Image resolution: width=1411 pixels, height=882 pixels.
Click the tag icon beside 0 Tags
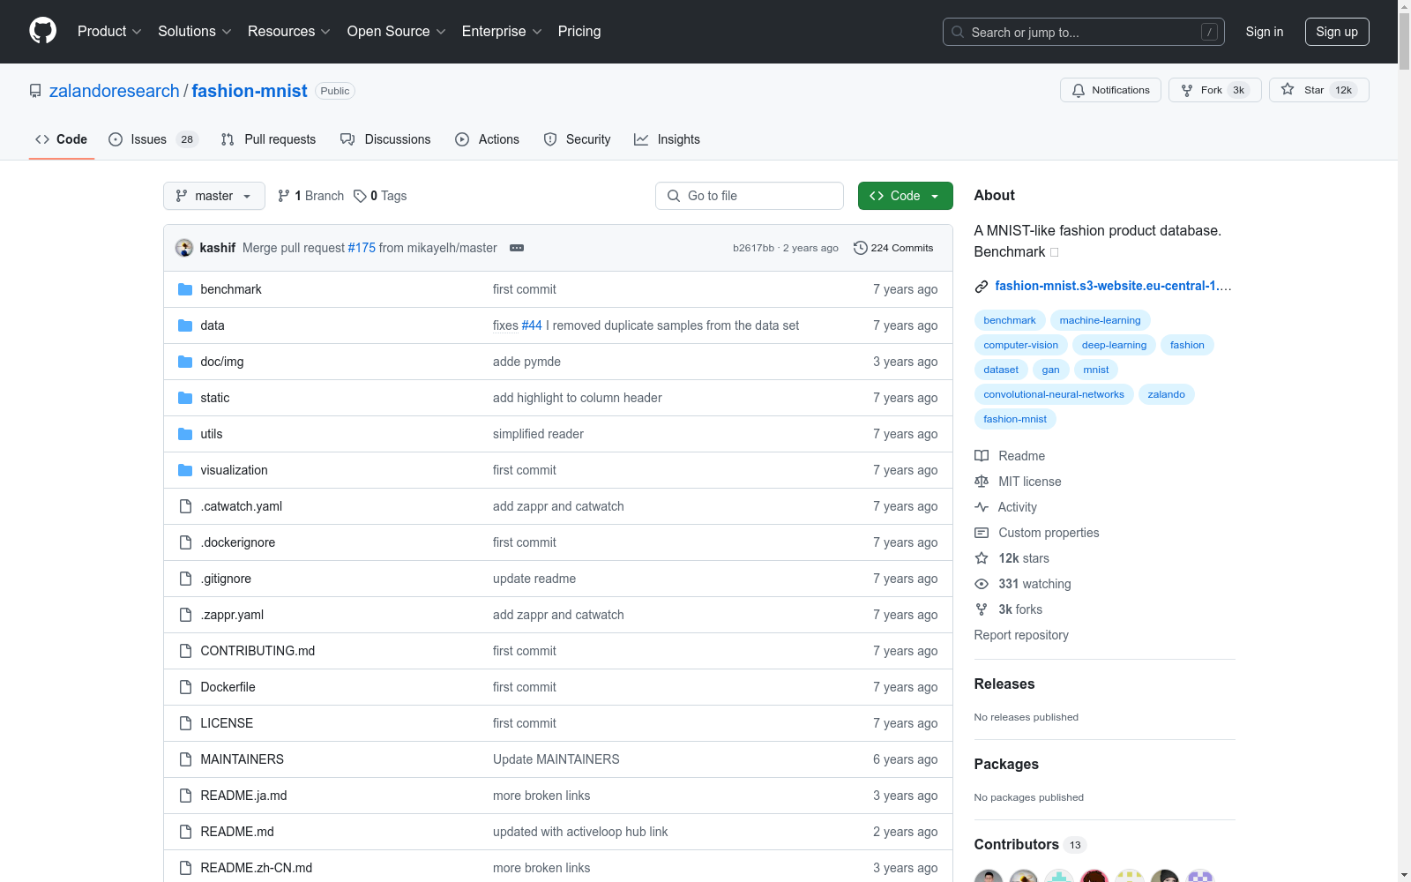[x=360, y=196]
